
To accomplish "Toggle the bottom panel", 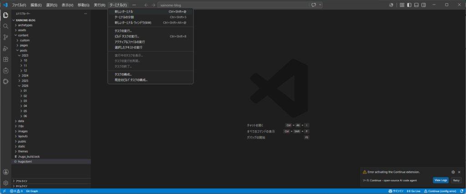I will 416,5.
